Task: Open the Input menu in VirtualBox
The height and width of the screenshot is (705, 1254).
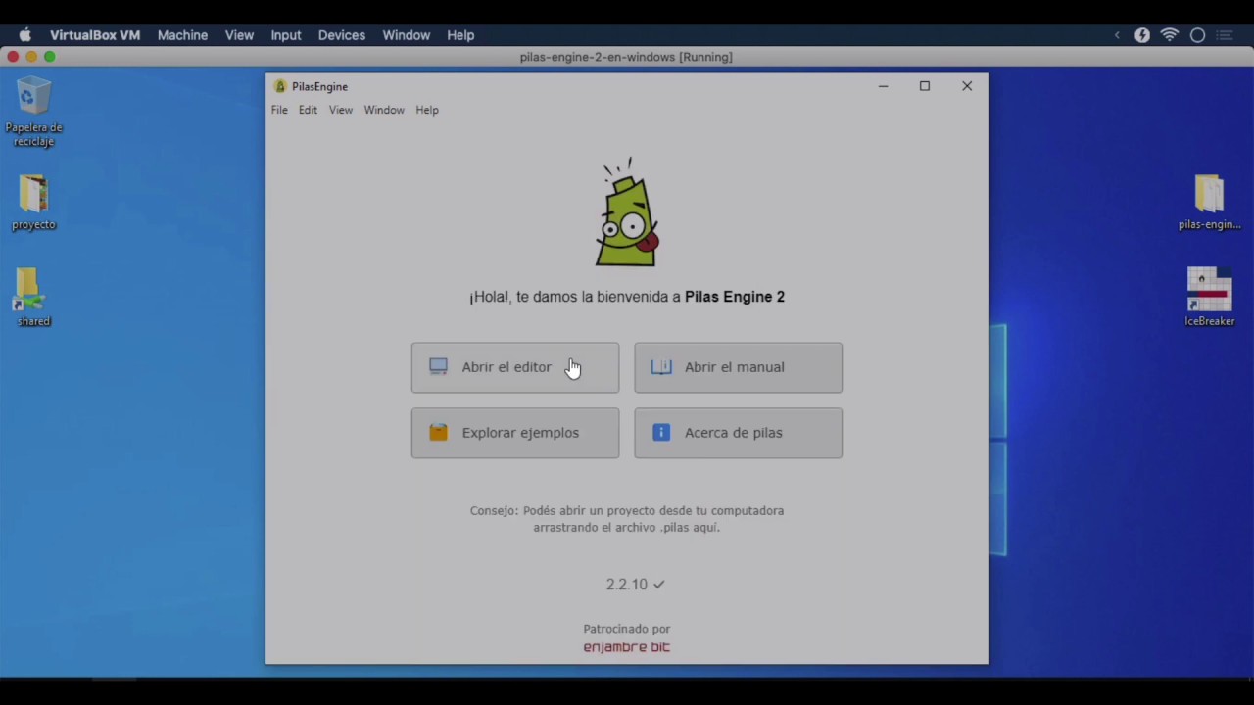Action: [285, 35]
